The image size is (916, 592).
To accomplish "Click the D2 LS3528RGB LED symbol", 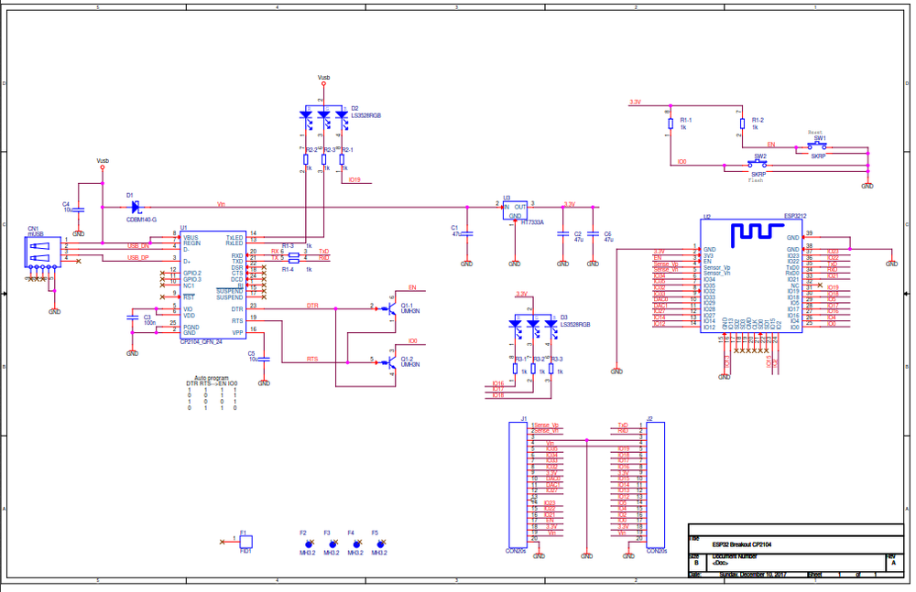I will 322,115.
